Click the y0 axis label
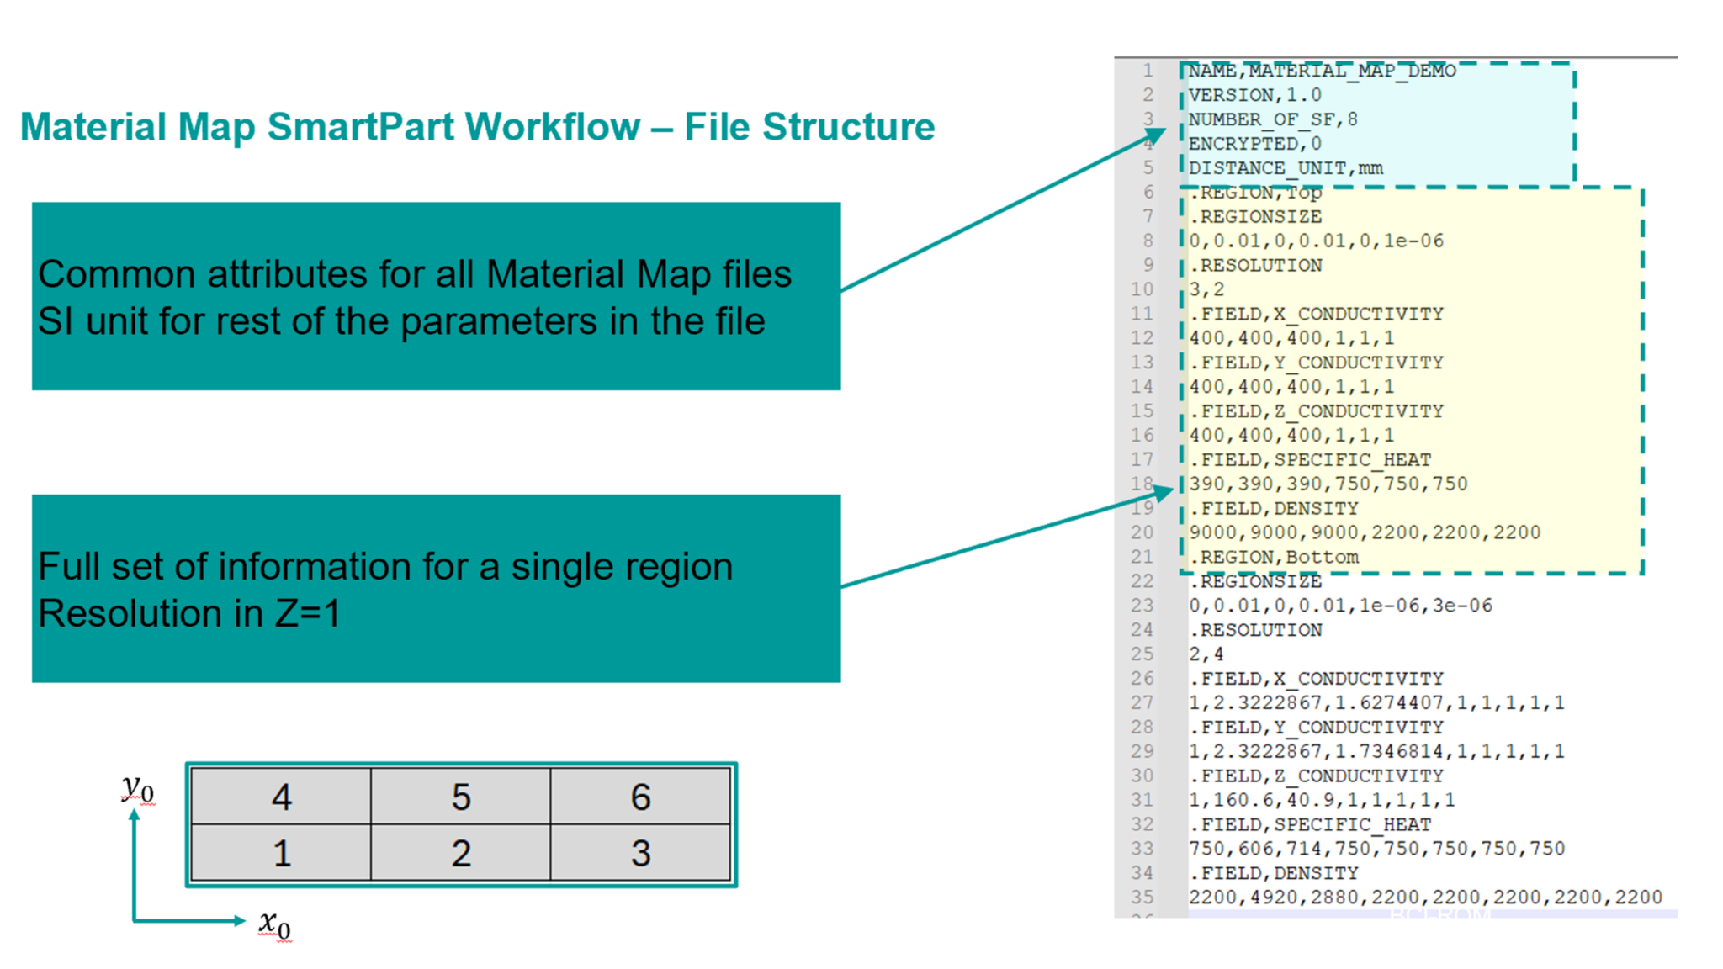This screenshot has height=969, width=1723. coord(137,789)
